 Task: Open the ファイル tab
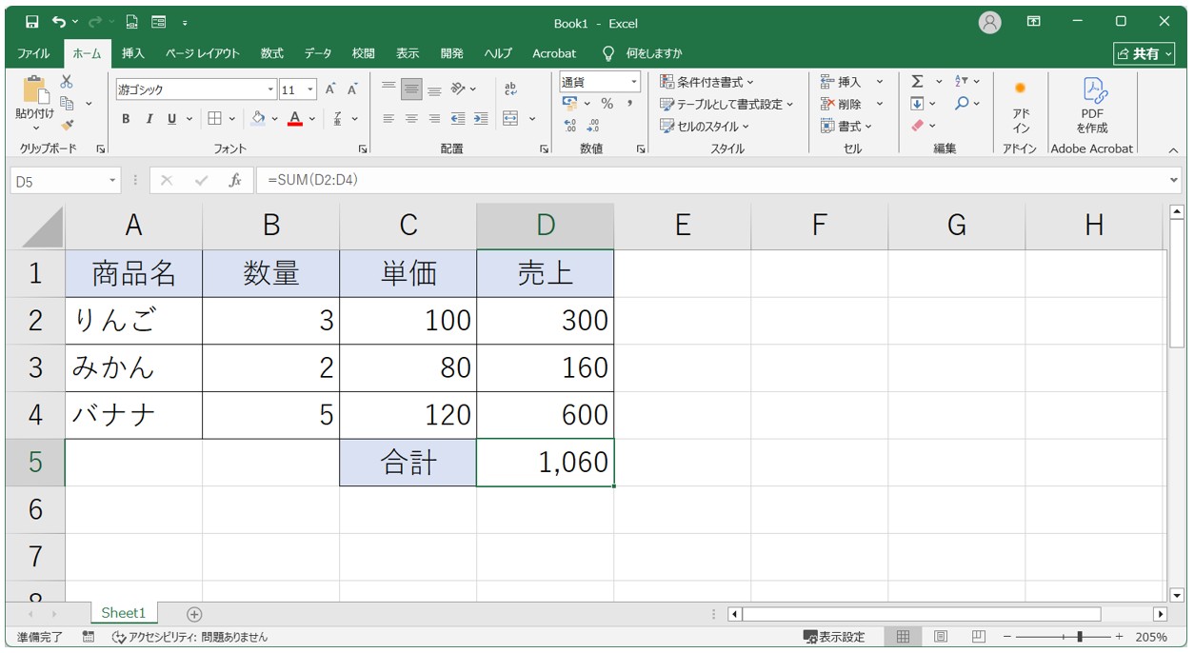(x=33, y=53)
